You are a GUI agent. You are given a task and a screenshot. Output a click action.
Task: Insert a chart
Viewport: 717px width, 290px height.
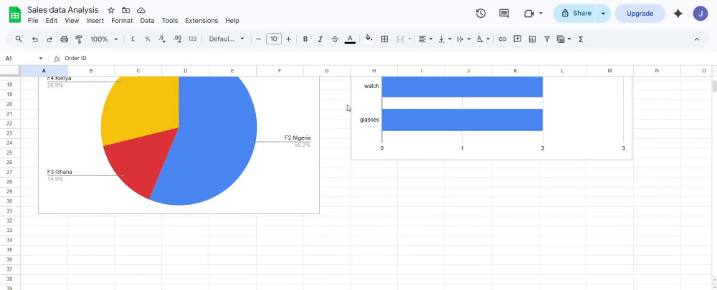pos(532,39)
